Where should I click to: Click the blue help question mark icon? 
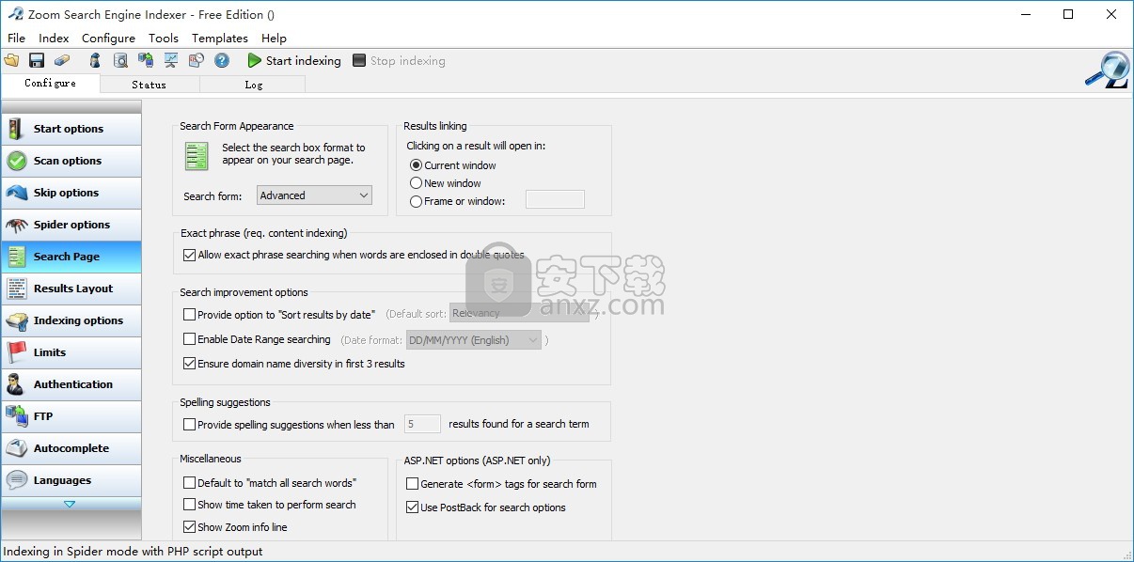tap(222, 60)
